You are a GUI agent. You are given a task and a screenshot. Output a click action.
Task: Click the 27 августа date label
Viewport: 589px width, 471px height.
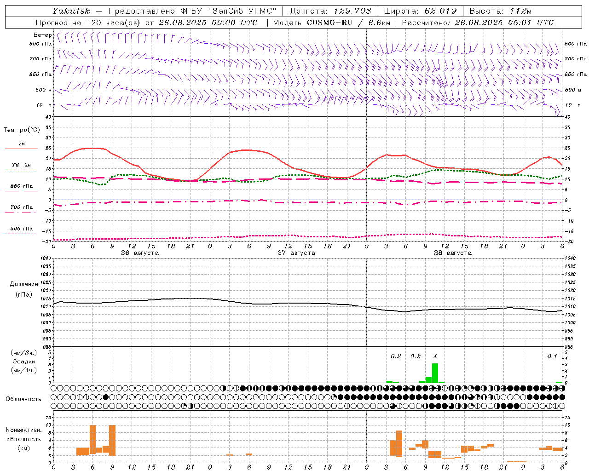296,253
